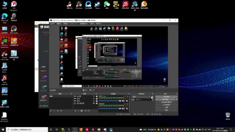Click the transition duration 300 ms field
The width and height of the screenshot is (235, 132).
tap(143, 100)
